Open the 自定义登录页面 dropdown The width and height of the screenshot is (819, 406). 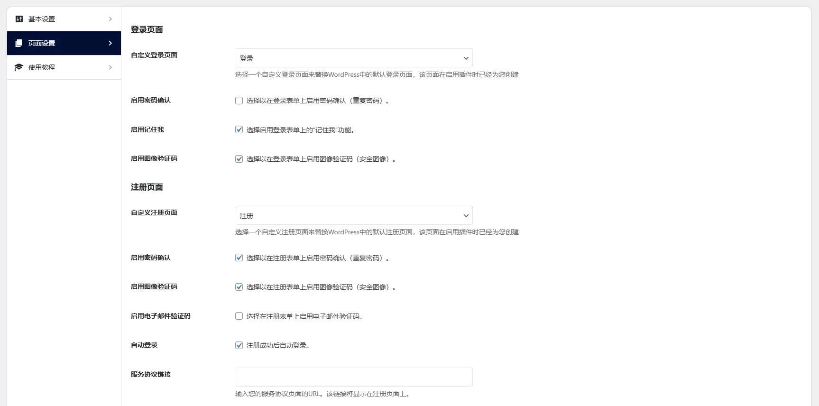[354, 58]
